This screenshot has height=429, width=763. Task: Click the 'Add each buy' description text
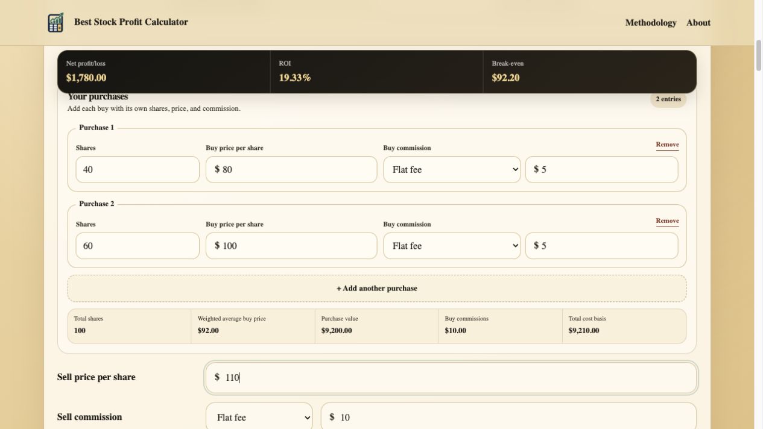(154, 109)
